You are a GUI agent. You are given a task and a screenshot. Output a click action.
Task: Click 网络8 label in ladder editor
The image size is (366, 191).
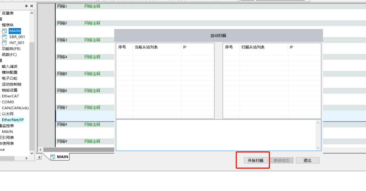tap(62, 124)
